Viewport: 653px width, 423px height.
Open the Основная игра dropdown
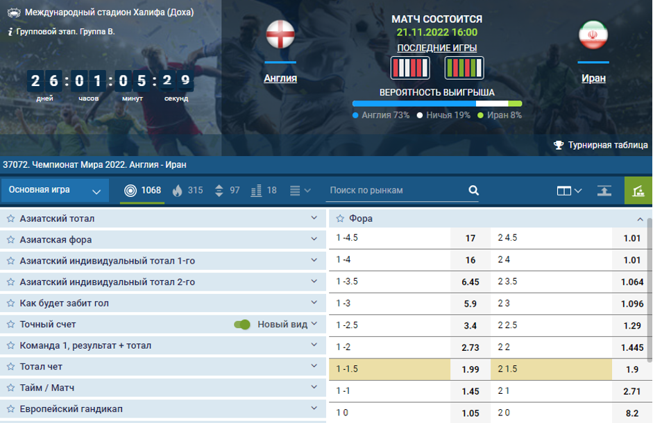point(55,191)
